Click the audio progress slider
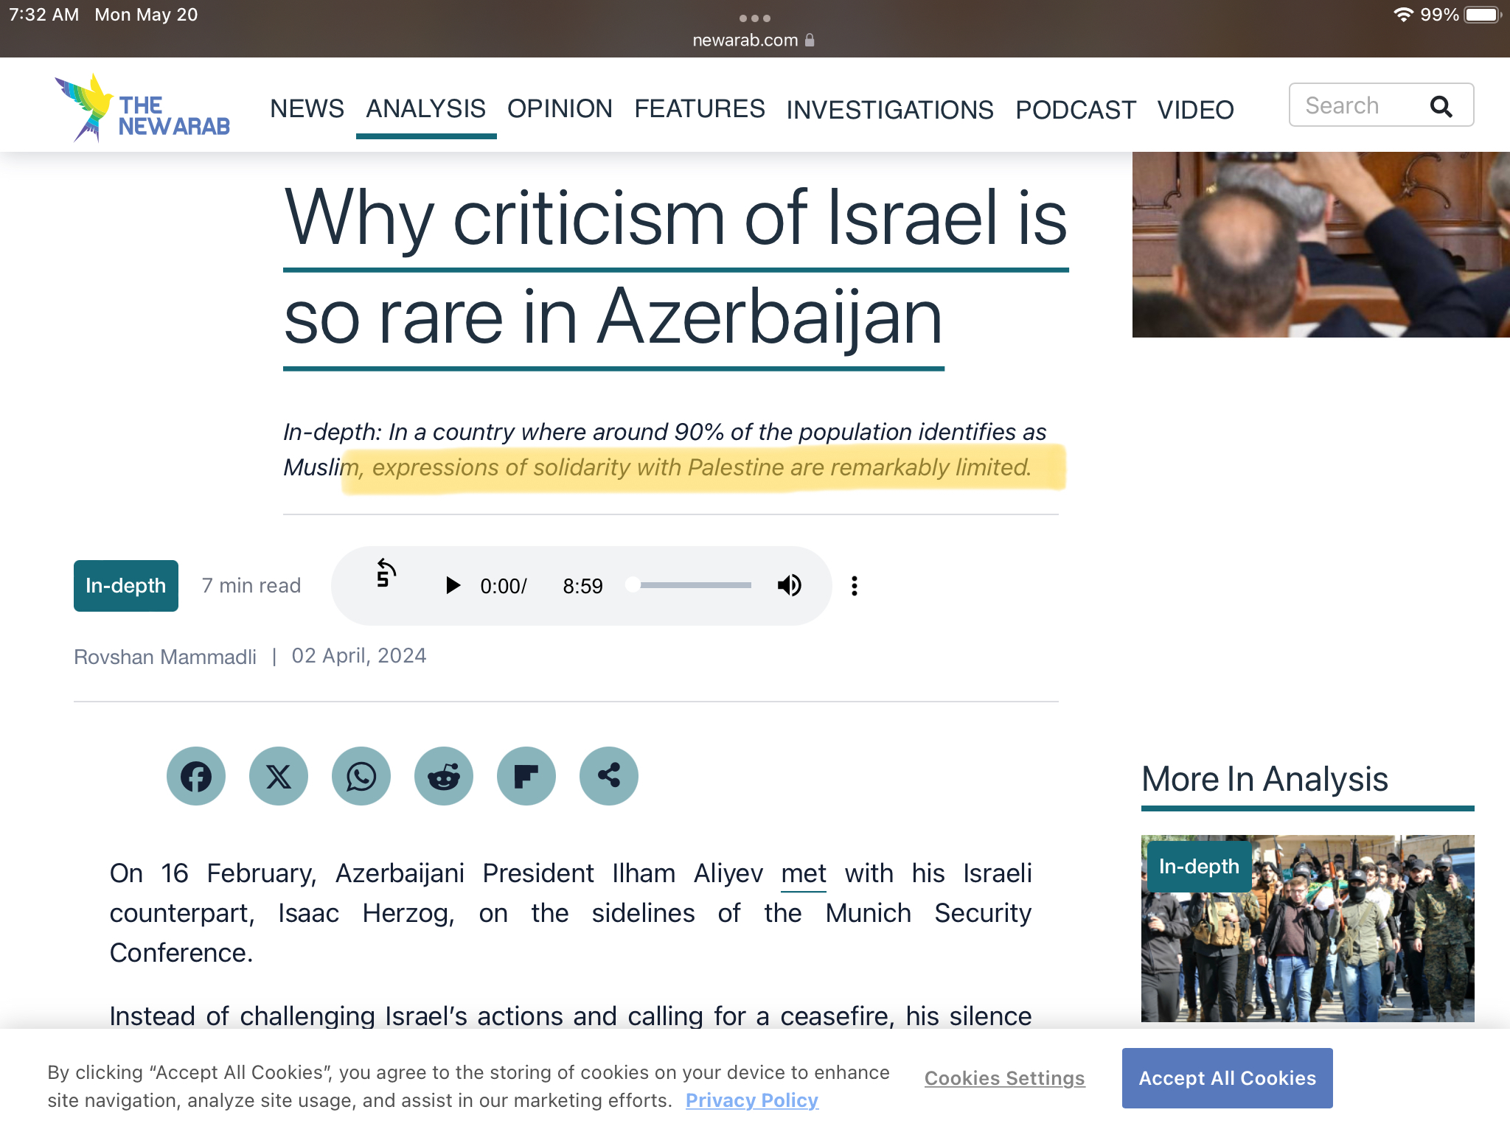 (693, 585)
